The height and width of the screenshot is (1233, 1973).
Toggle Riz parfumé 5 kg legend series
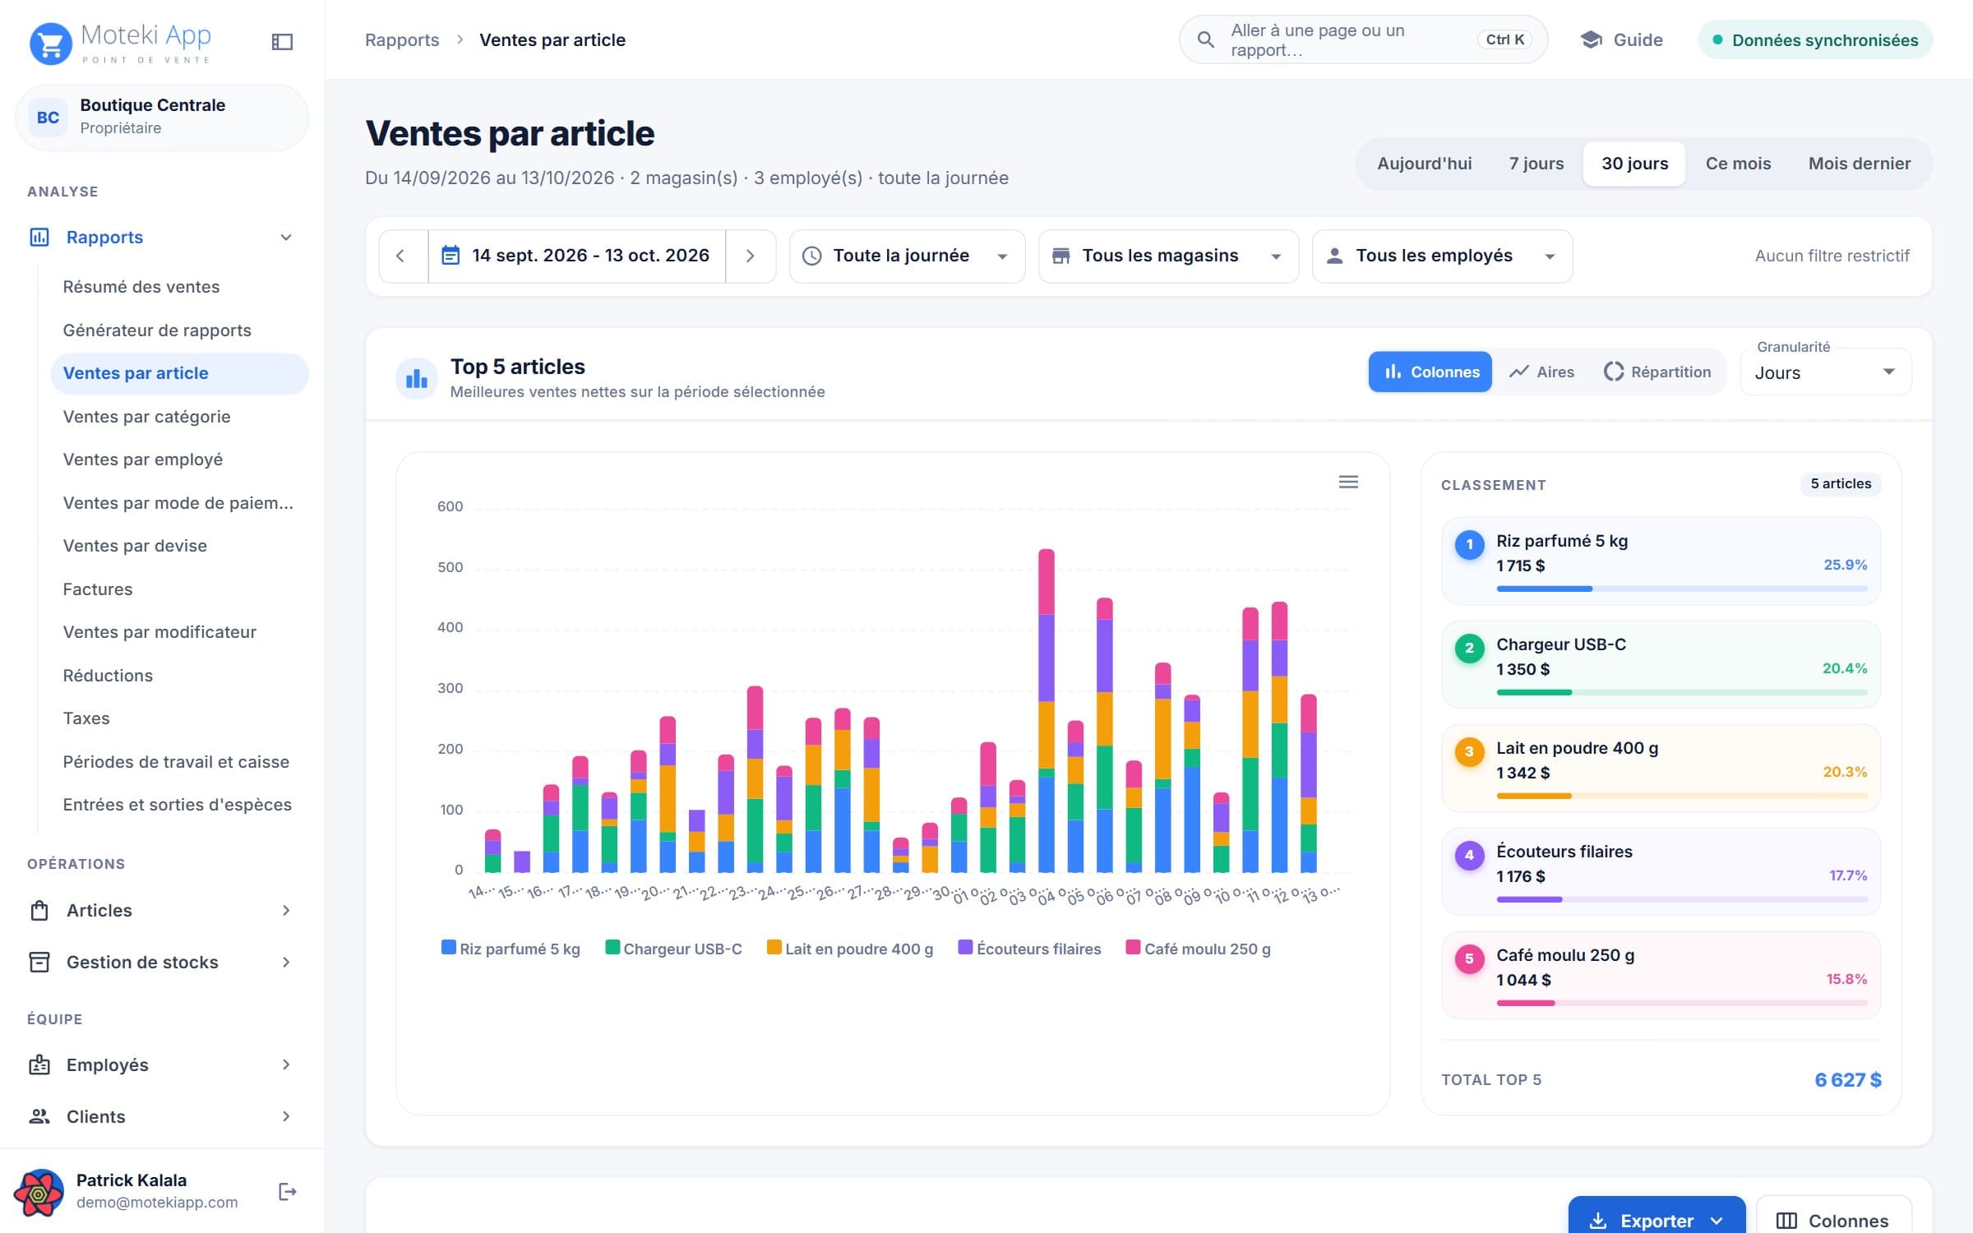tap(511, 949)
